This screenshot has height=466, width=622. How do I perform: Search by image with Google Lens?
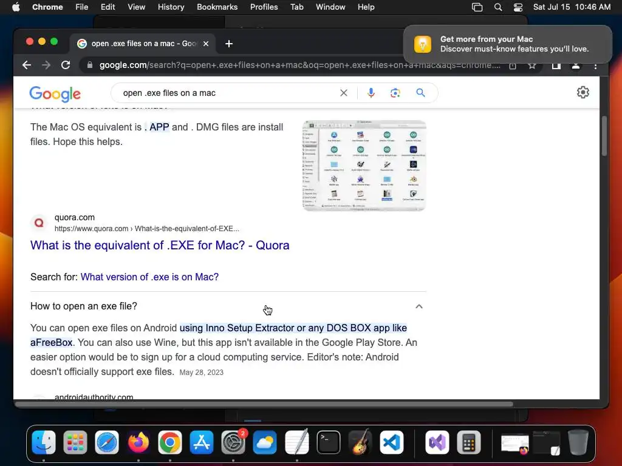tap(395, 93)
